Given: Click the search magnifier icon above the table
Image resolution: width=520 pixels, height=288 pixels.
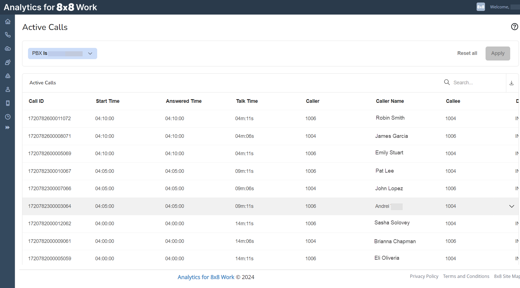Looking at the screenshot, I should (x=447, y=82).
